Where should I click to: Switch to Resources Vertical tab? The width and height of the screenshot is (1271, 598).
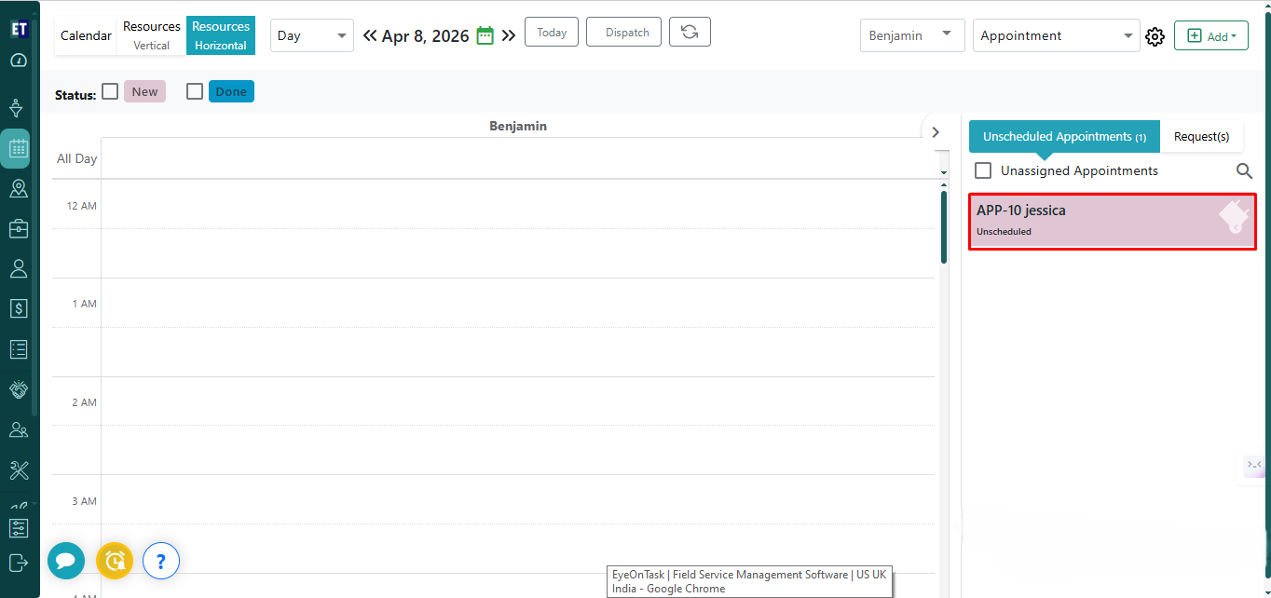[152, 35]
